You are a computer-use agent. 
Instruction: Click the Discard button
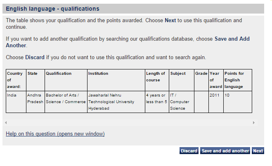(x=189, y=151)
